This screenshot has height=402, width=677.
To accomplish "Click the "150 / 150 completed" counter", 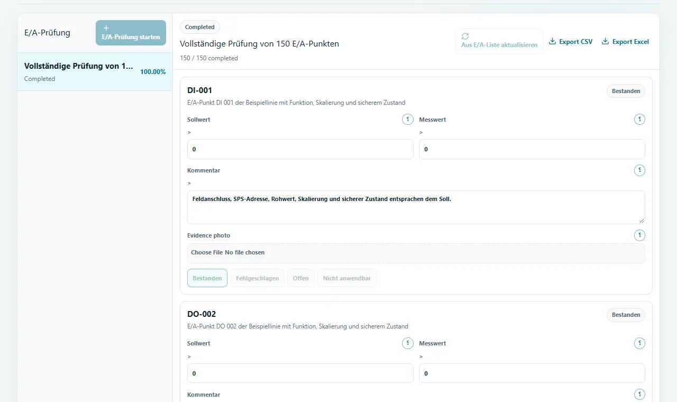I will pos(209,58).
